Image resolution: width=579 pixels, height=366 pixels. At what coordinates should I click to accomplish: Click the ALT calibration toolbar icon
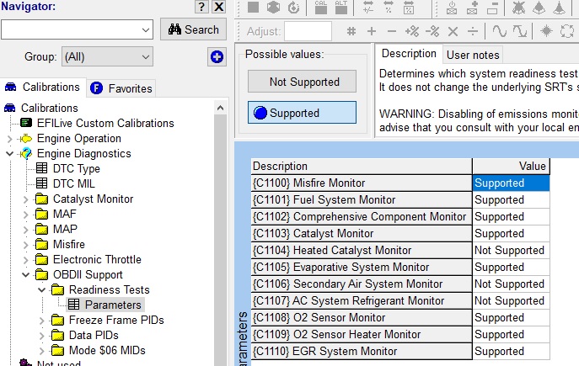[x=341, y=8]
